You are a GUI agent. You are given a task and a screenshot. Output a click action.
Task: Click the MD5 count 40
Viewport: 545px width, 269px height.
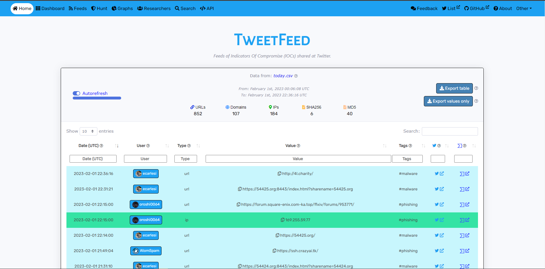[x=350, y=114]
